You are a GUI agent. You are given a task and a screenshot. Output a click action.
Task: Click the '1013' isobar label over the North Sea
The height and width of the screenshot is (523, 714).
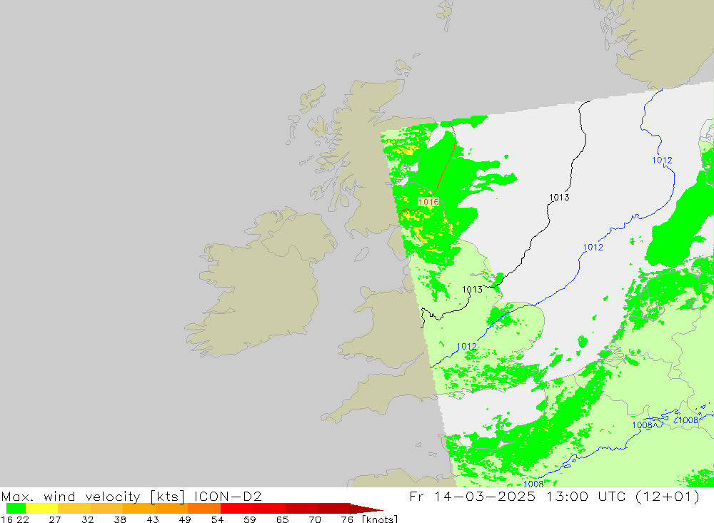tap(559, 197)
